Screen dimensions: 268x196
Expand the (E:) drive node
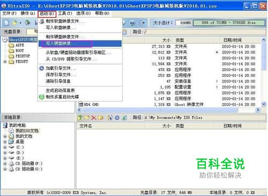(5, 158)
